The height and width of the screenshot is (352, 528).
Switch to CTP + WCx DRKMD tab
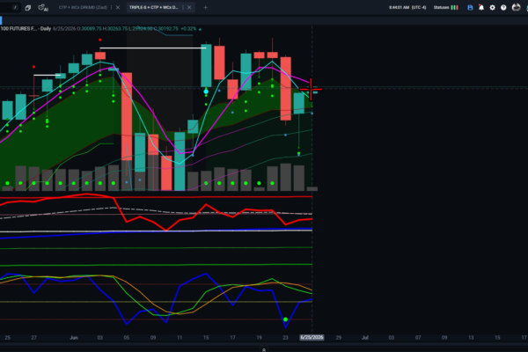pyautogui.click(x=83, y=7)
